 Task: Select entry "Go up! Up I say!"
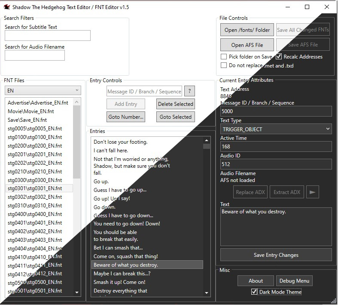pyautogui.click(x=147, y=198)
